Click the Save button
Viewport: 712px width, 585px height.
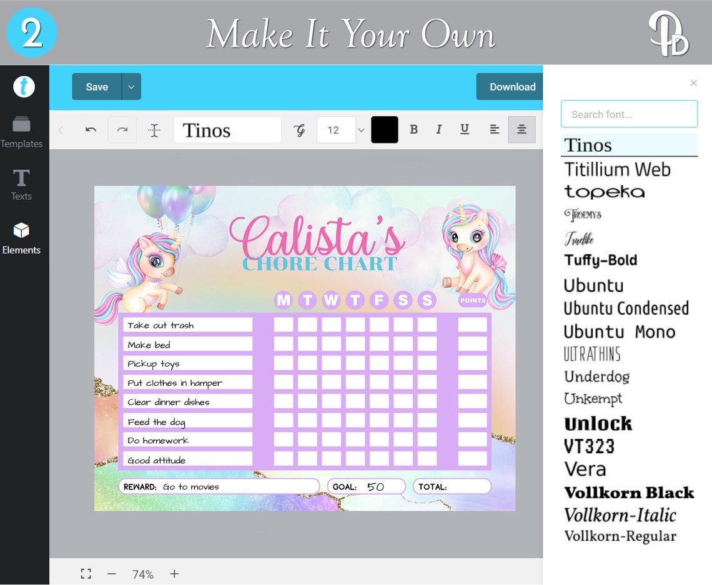click(96, 87)
